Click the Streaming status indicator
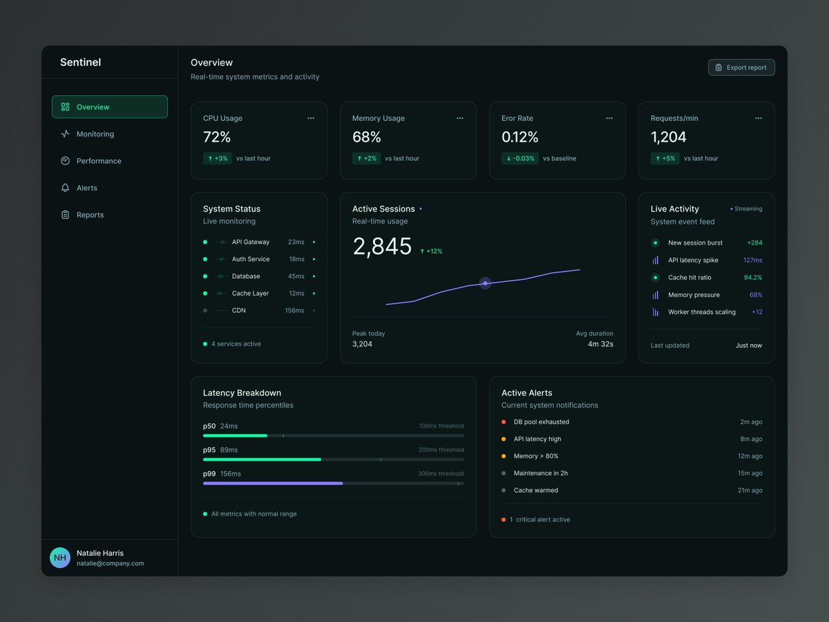Screen dimensions: 829x622 tap(746, 209)
